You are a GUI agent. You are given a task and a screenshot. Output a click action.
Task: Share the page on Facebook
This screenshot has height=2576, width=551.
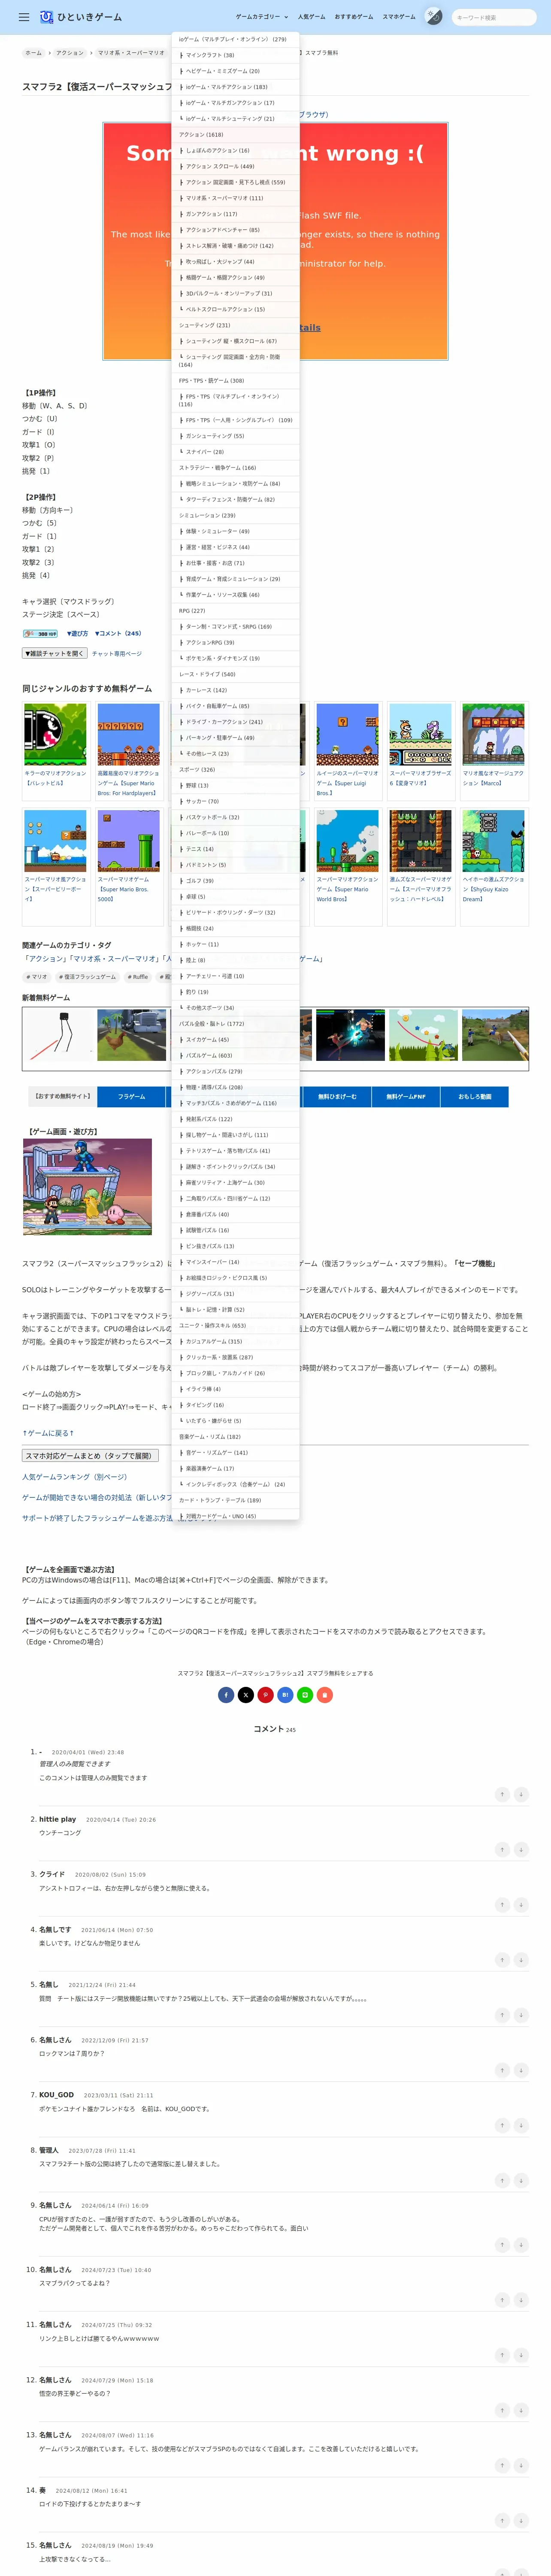pos(226,1695)
